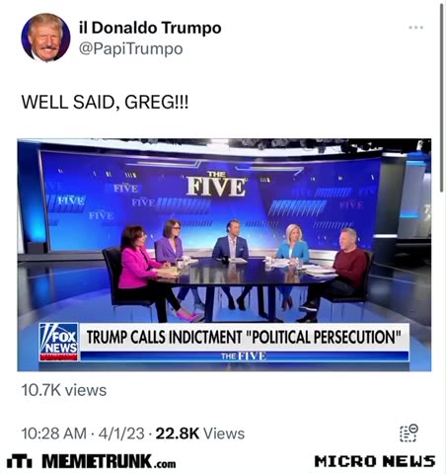Open the @PapiTrumpo handle link
Viewport: 446px width, 474px height.
[x=131, y=49]
